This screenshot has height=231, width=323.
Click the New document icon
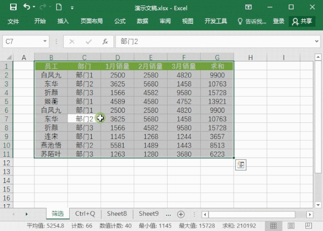click(x=59, y=7)
